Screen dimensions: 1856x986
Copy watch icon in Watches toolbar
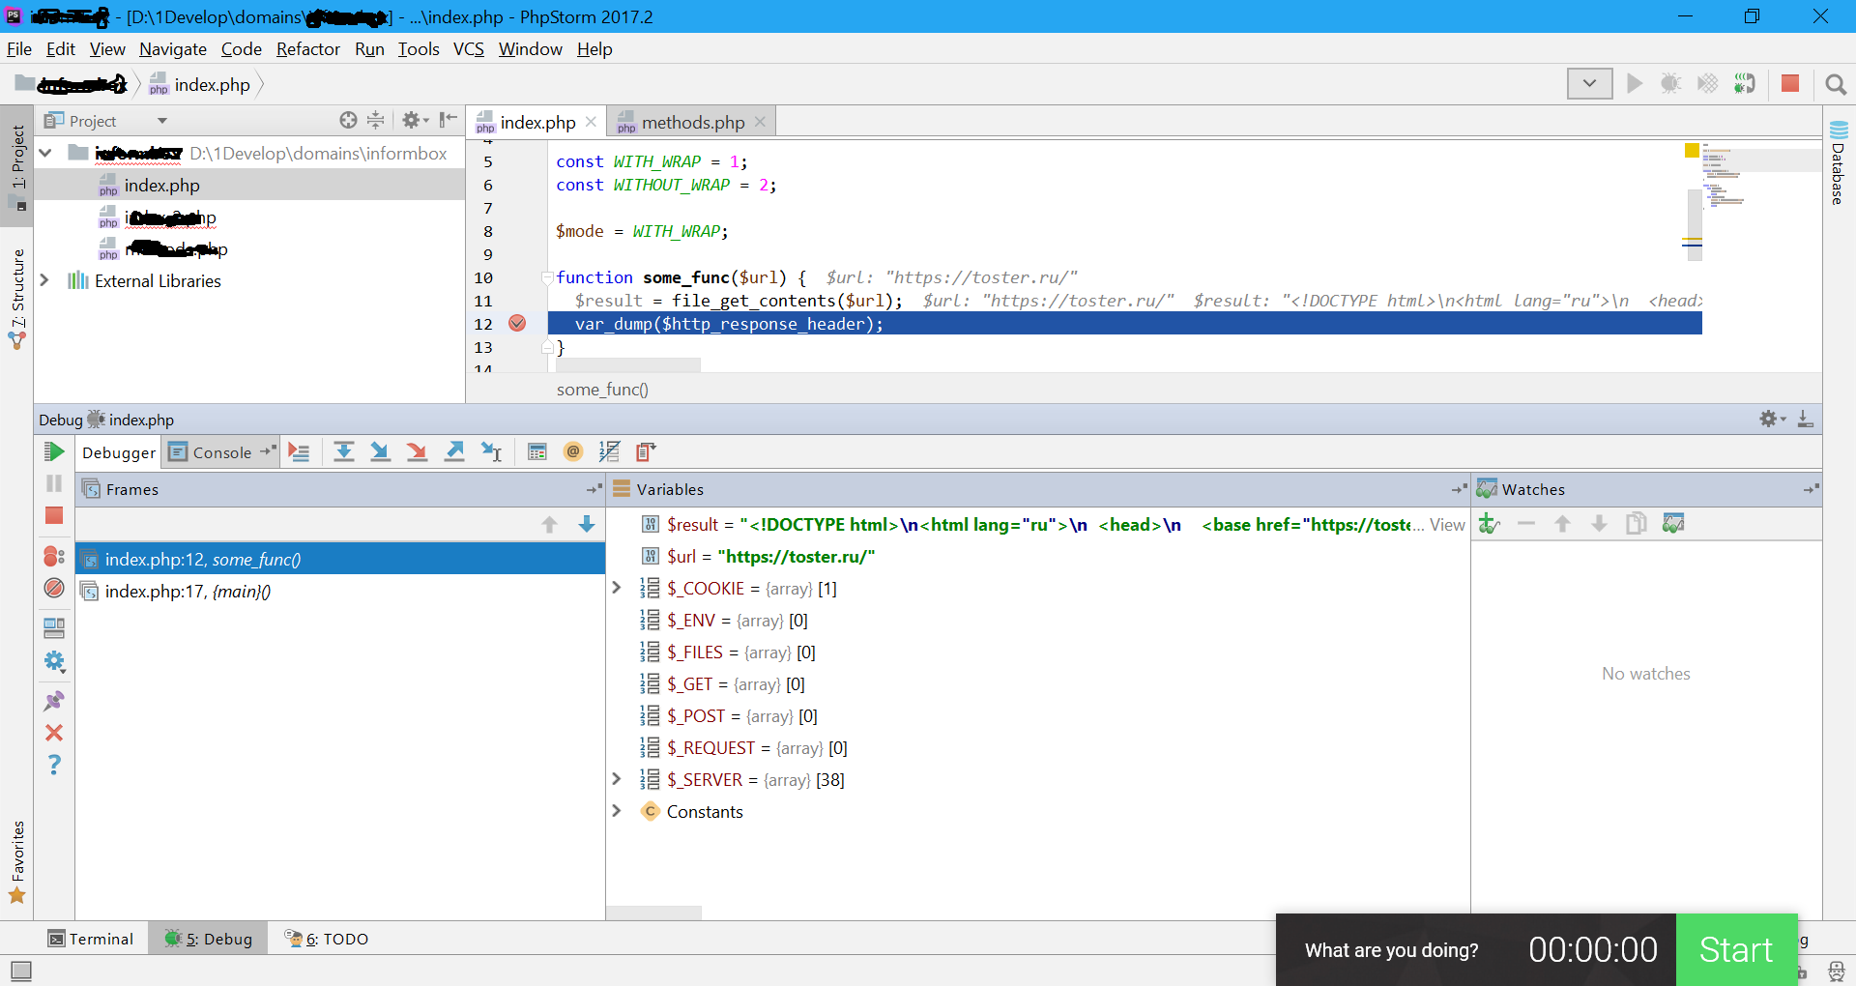1637,524
